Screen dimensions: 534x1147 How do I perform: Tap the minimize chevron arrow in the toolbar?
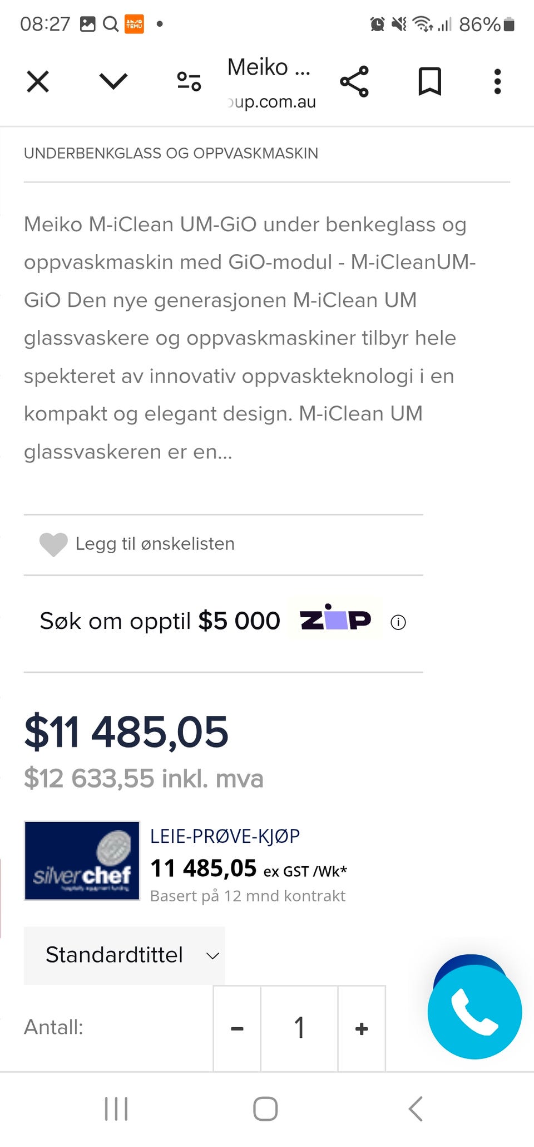point(113,82)
